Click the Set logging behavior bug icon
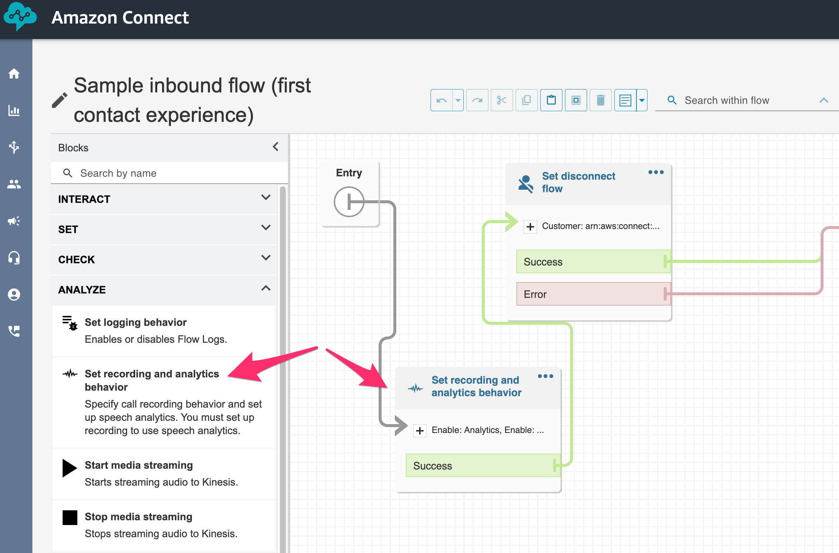This screenshot has height=553, width=839. pos(70,323)
